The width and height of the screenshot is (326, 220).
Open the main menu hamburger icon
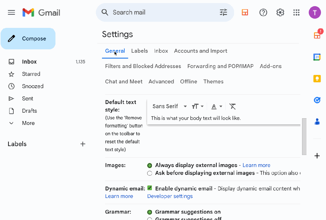(x=11, y=13)
